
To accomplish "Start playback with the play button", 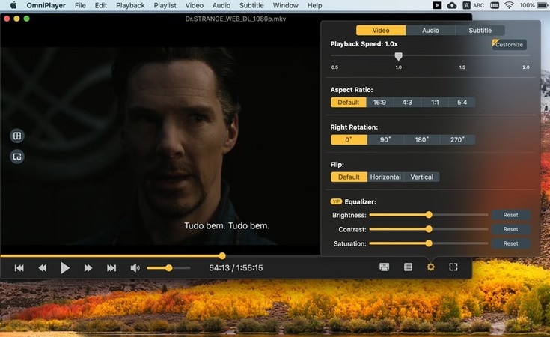I will pos(65,268).
